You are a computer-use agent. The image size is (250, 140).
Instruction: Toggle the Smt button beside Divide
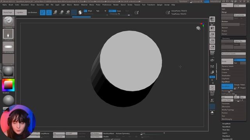[x=240, y=60]
